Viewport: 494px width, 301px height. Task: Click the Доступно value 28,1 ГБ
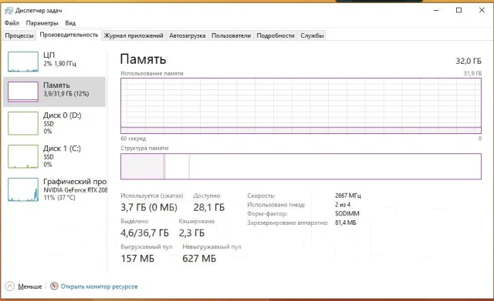tap(209, 207)
